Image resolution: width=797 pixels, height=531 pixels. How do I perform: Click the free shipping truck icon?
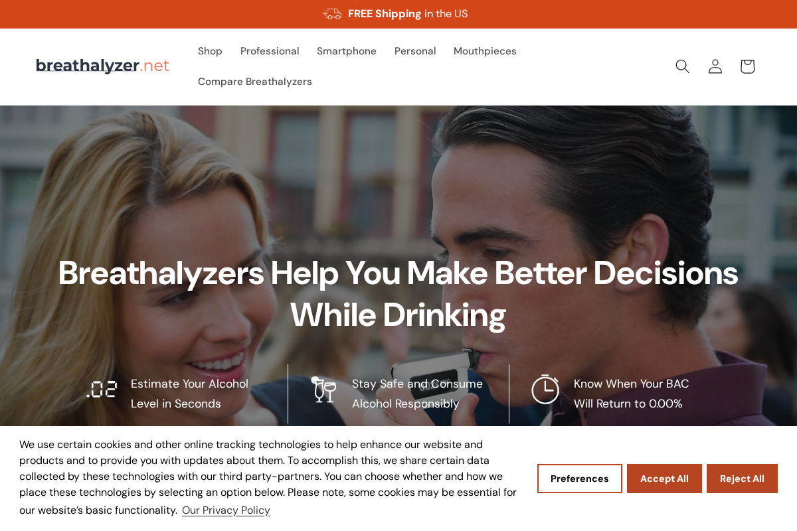(x=332, y=14)
